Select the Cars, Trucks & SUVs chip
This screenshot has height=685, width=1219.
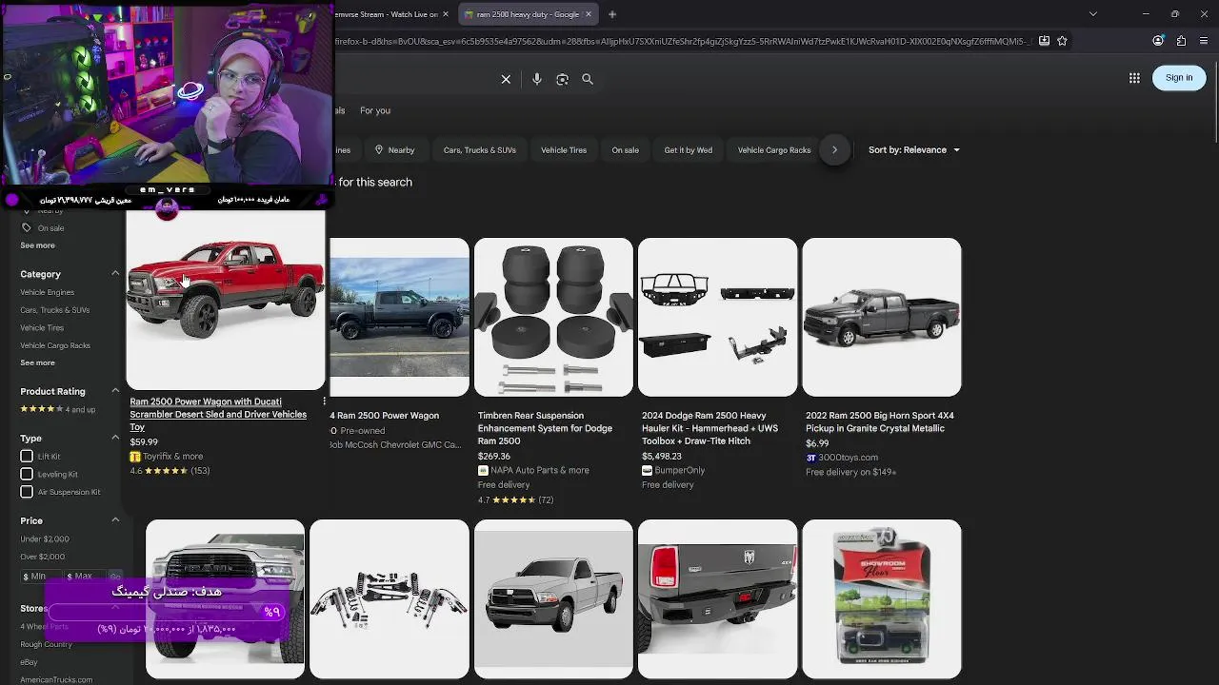479,149
